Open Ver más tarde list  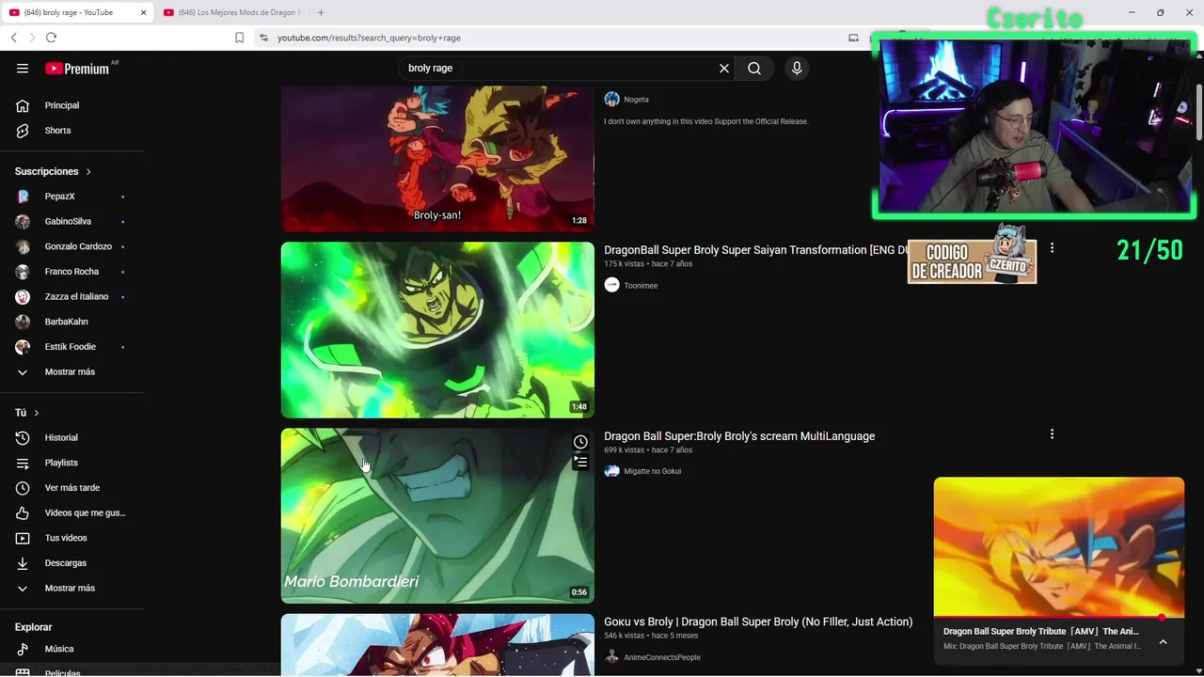(72, 488)
